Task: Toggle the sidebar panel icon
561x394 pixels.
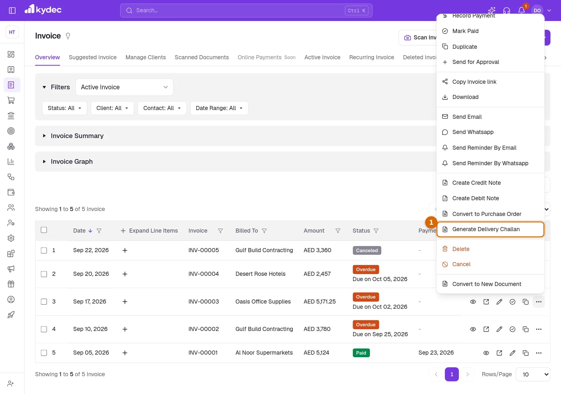Action: tap(12, 11)
